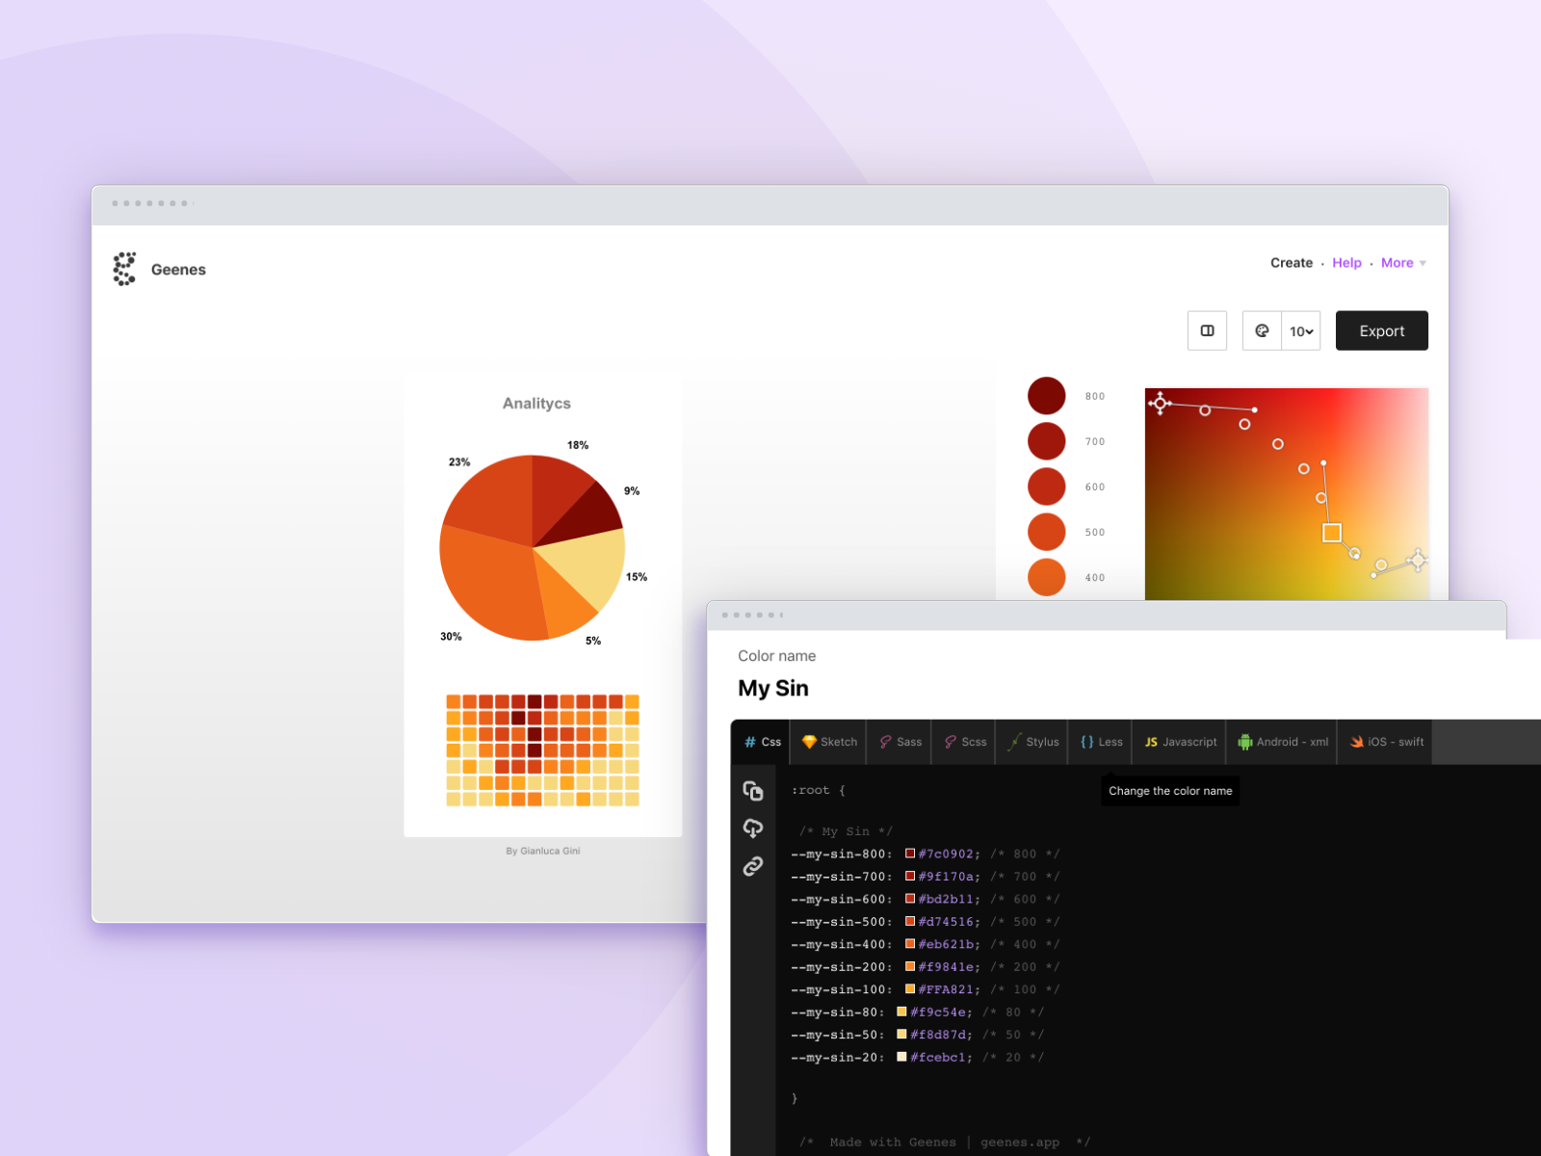Click the Swift bird icon
Viewport: 1541px width, 1156px height.
[1357, 742]
